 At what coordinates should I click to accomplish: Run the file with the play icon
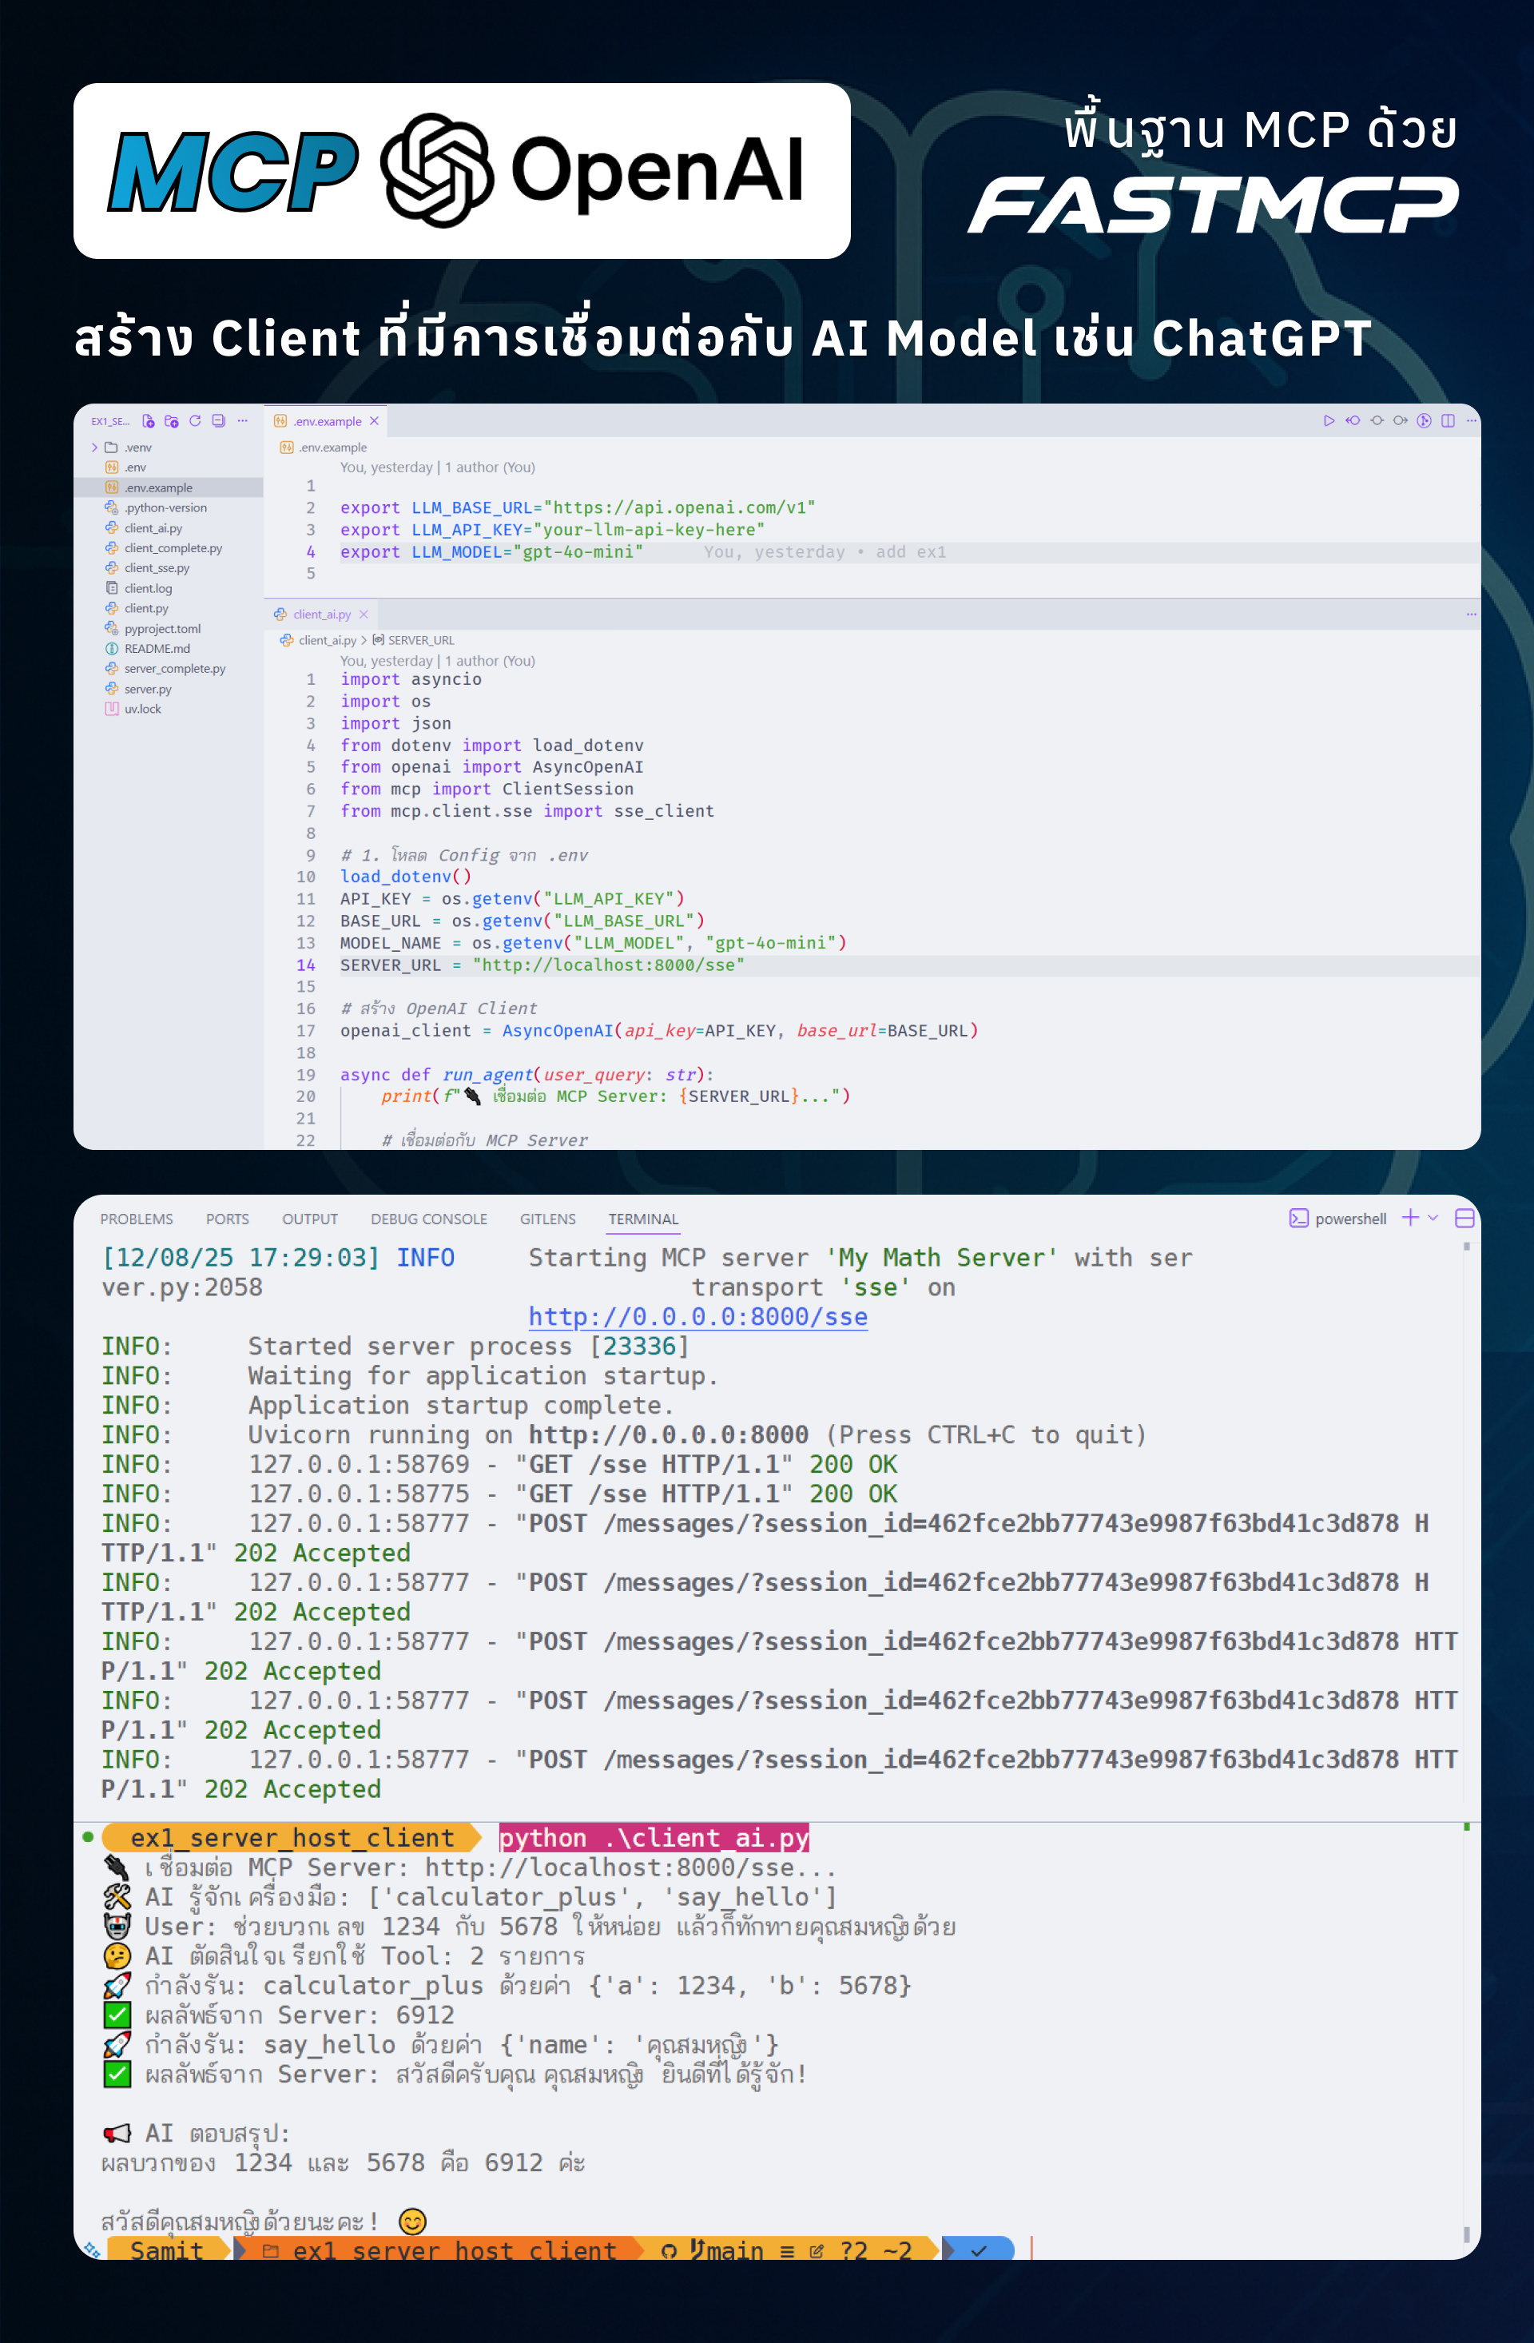pyautogui.click(x=1329, y=421)
